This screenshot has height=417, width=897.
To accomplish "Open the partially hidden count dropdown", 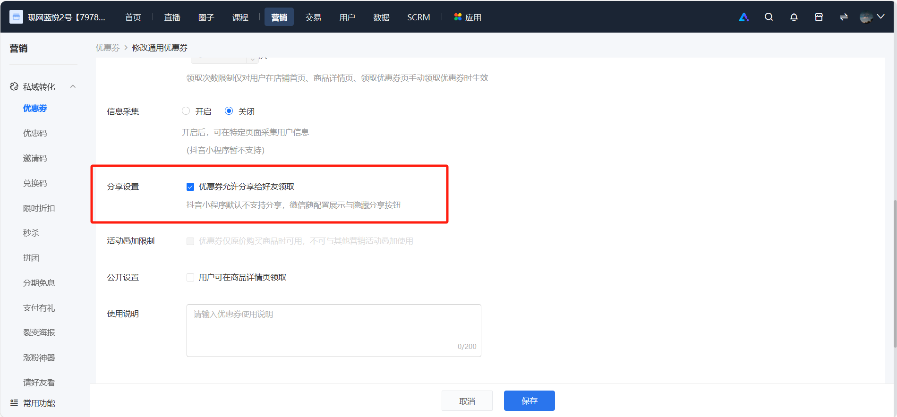I will point(224,60).
